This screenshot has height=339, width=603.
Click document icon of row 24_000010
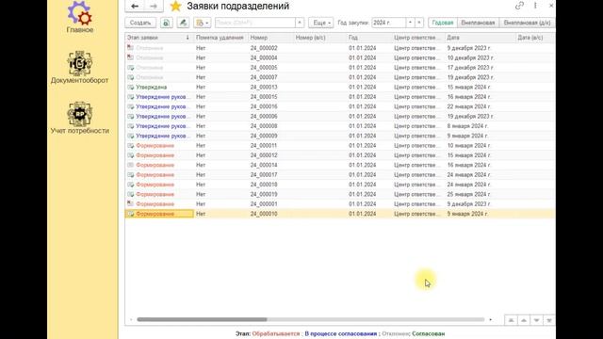pos(131,214)
